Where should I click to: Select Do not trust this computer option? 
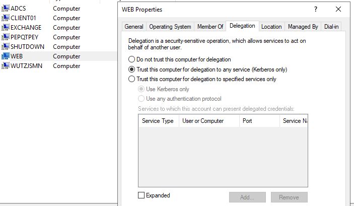click(x=132, y=59)
